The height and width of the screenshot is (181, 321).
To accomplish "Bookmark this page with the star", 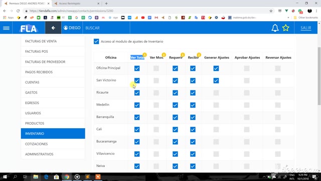I will [271, 11].
